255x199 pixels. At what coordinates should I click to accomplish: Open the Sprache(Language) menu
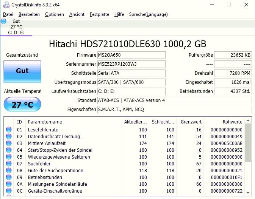point(148,14)
